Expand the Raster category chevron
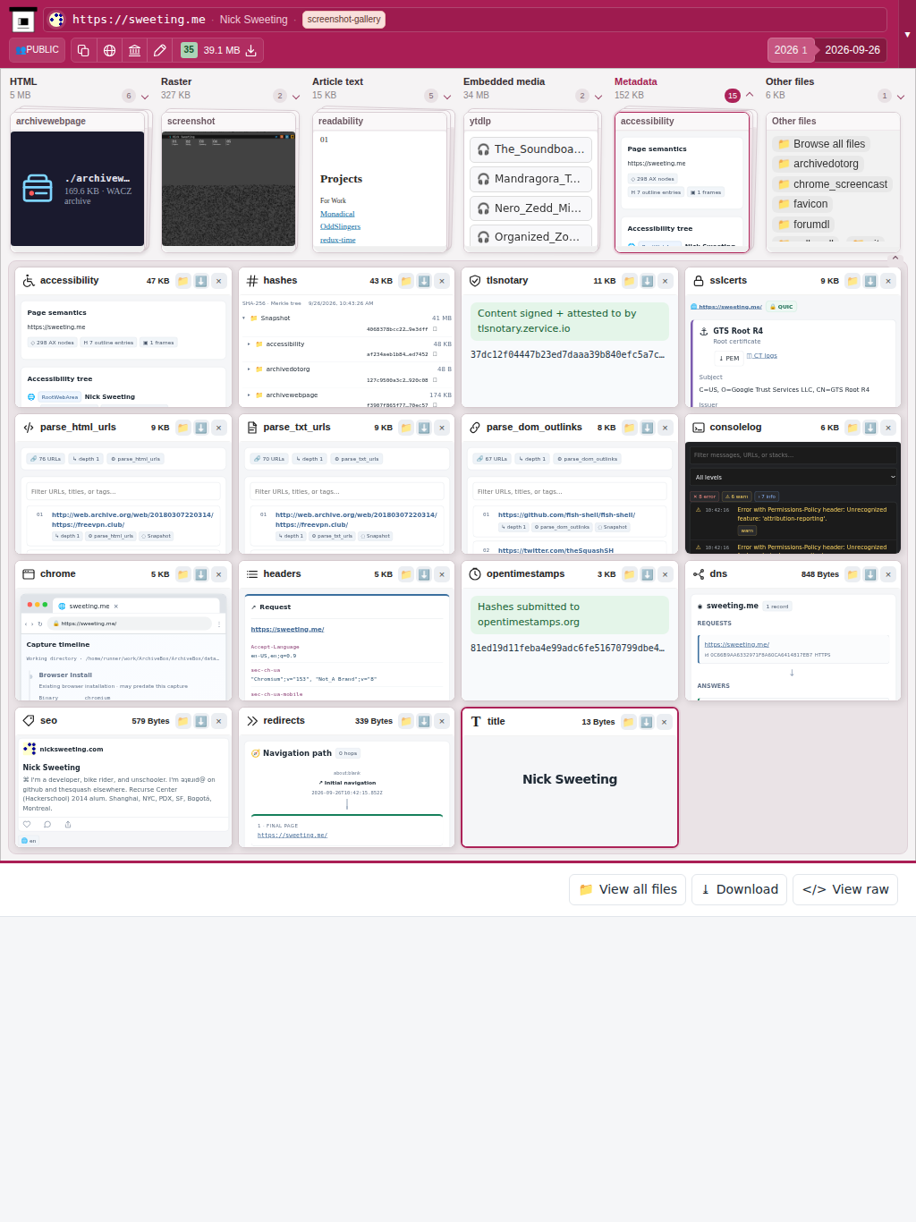 (296, 97)
